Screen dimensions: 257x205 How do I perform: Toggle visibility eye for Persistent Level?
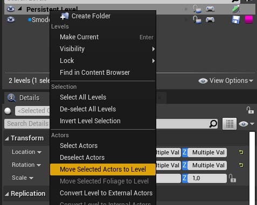(x=11, y=9)
